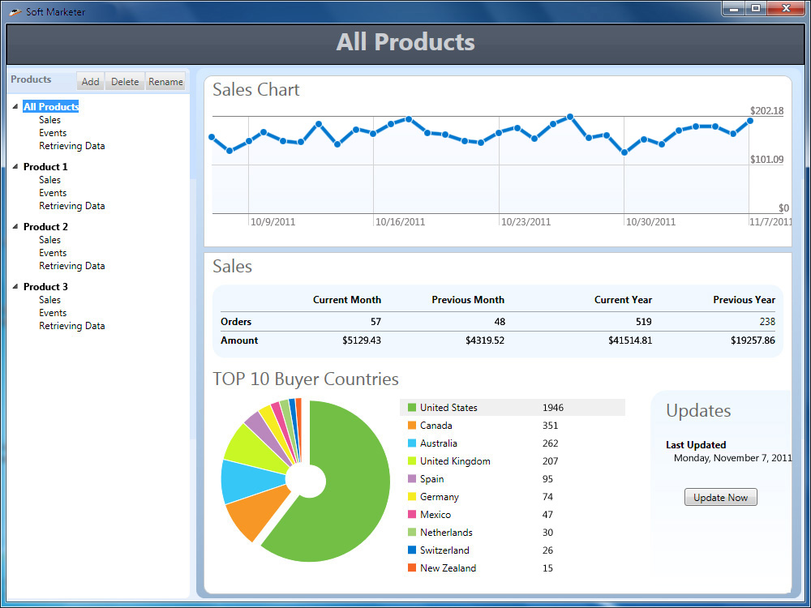Image resolution: width=811 pixels, height=608 pixels.
Task: Click the Switzerland blue legend swatch
Action: pyautogui.click(x=412, y=550)
